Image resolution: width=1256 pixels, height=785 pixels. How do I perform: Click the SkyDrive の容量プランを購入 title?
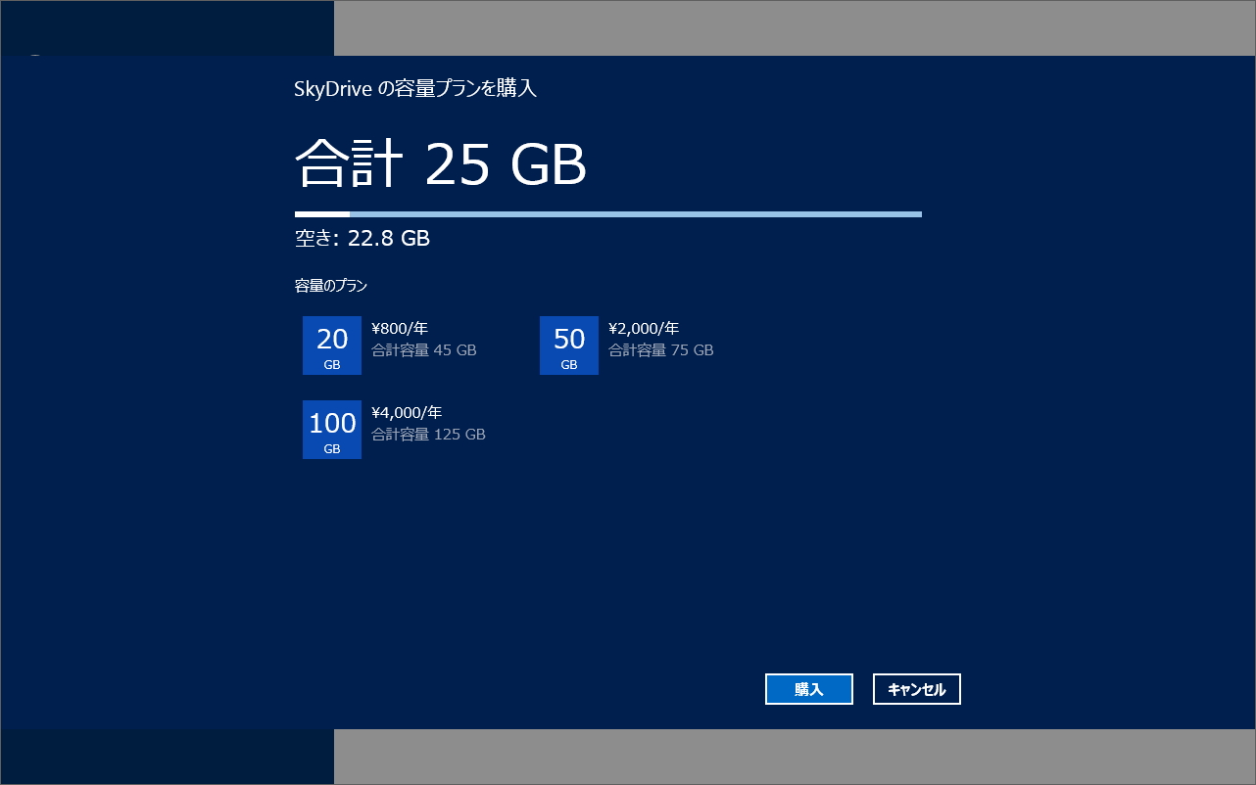418,88
